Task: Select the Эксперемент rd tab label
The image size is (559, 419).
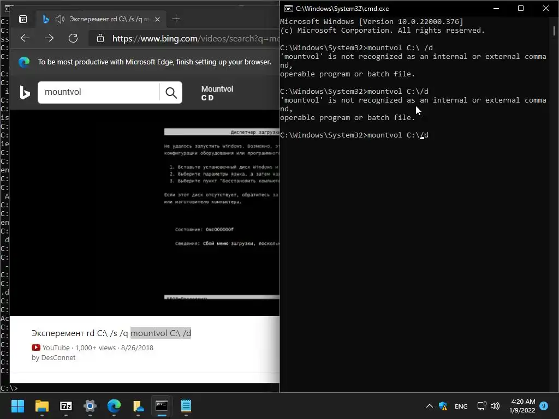Action: [109, 19]
